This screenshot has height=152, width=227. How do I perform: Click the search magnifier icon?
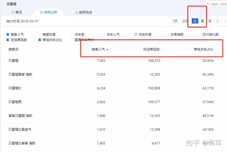[208, 4]
